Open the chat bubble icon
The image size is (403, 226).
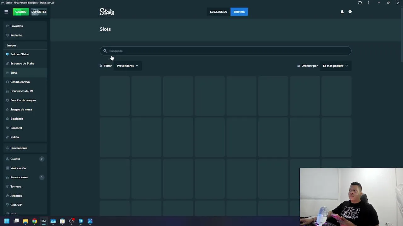[350, 12]
